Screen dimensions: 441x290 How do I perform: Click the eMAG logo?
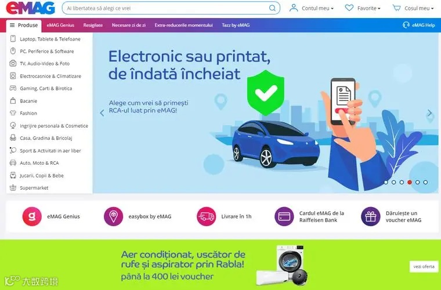[30, 8]
